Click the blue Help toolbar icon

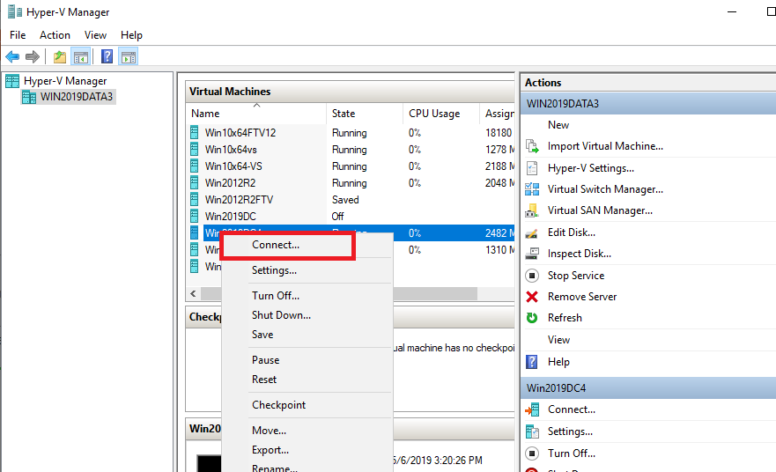[107, 57]
